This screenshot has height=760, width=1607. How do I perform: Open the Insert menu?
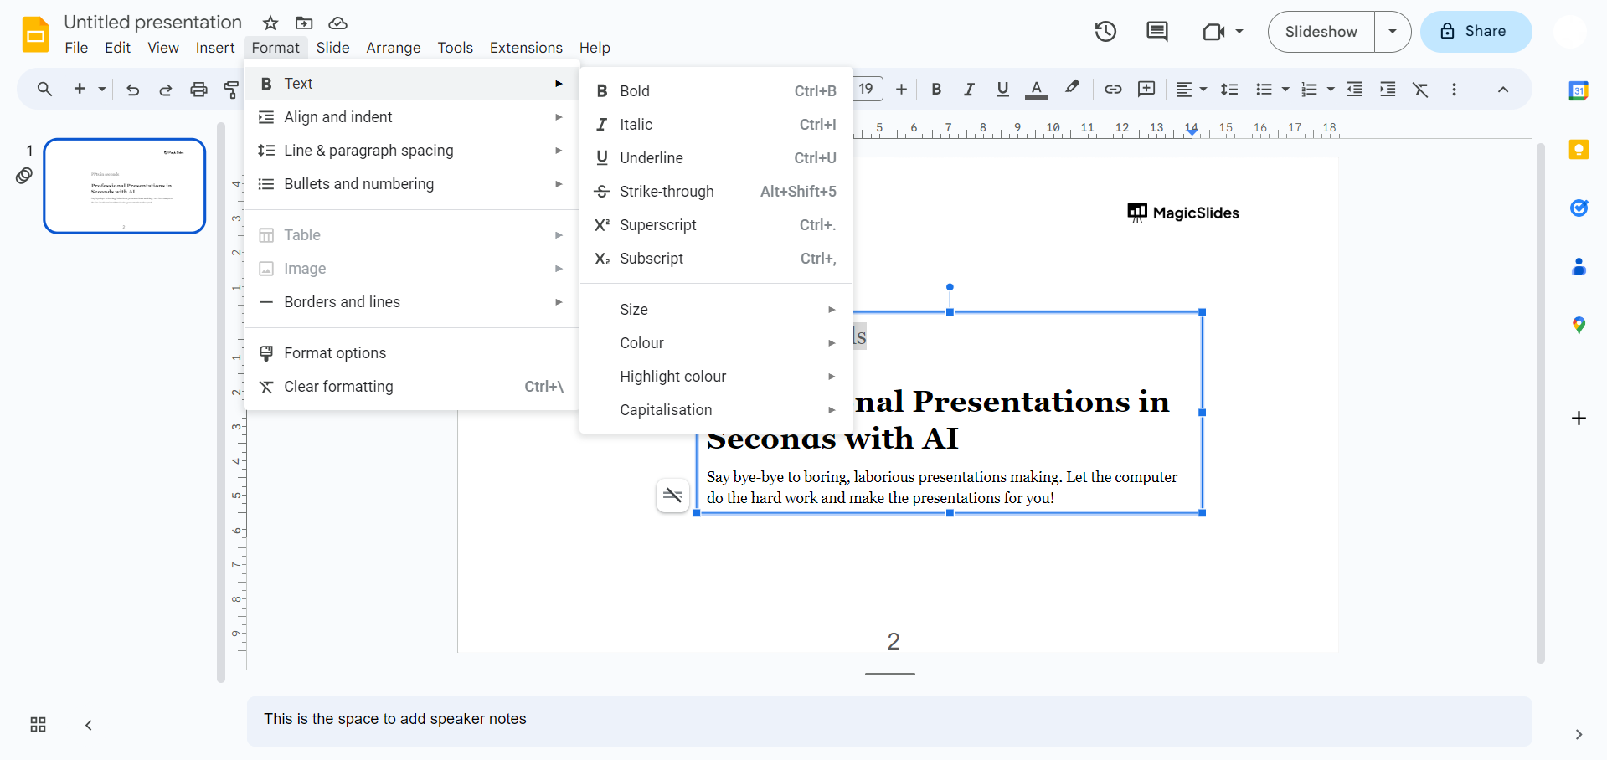215,48
